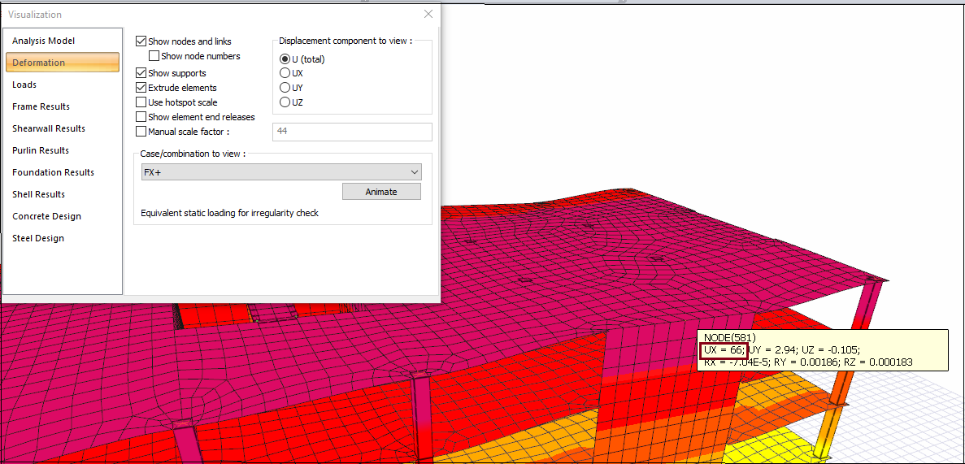Image resolution: width=965 pixels, height=464 pixels.
Task: Switch to Steel Design section
Action: [37, 238]
